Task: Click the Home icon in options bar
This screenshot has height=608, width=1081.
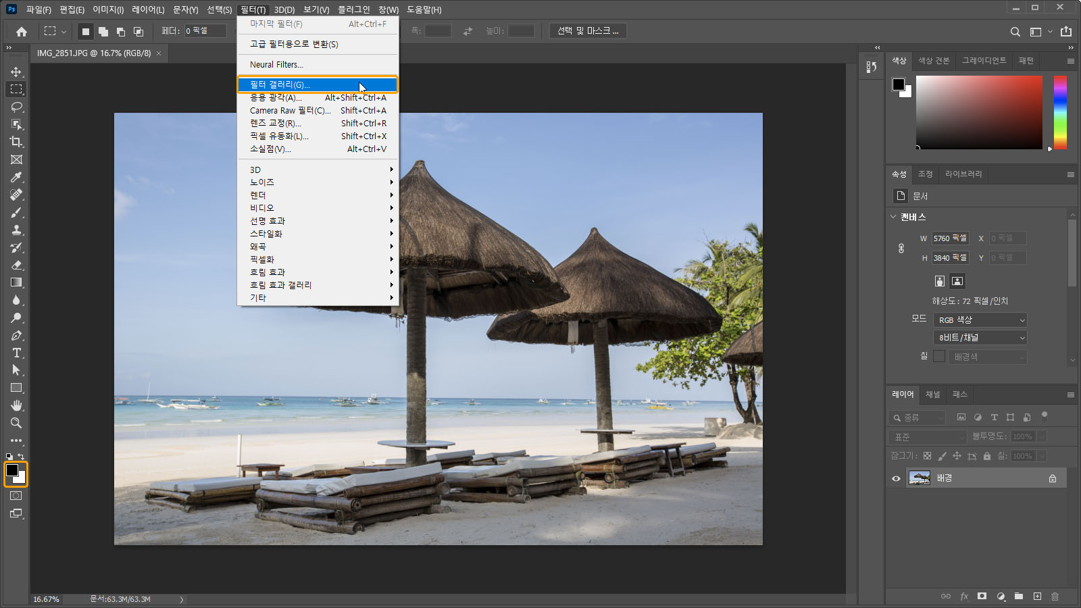Action: pos(22,31)
